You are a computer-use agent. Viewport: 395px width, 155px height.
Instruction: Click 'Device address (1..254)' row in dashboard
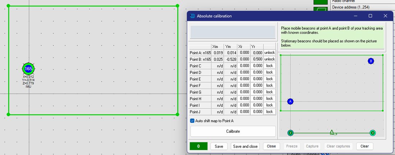[x=363, y=7]
